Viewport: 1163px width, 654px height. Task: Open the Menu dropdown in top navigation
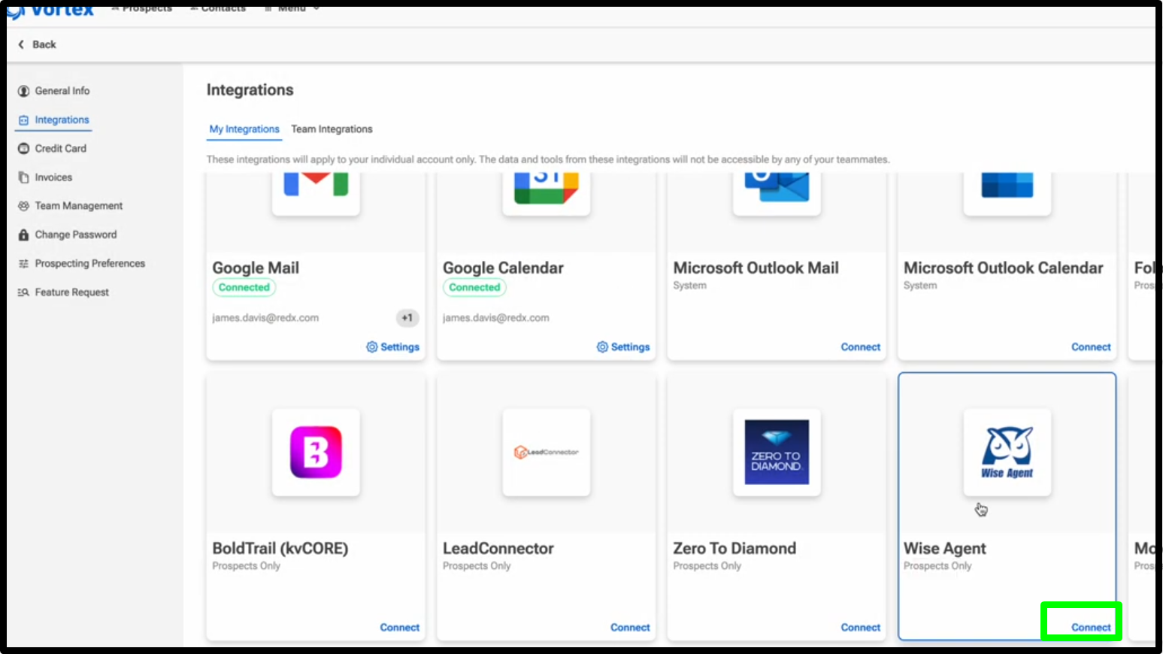[x=292, y=8]
